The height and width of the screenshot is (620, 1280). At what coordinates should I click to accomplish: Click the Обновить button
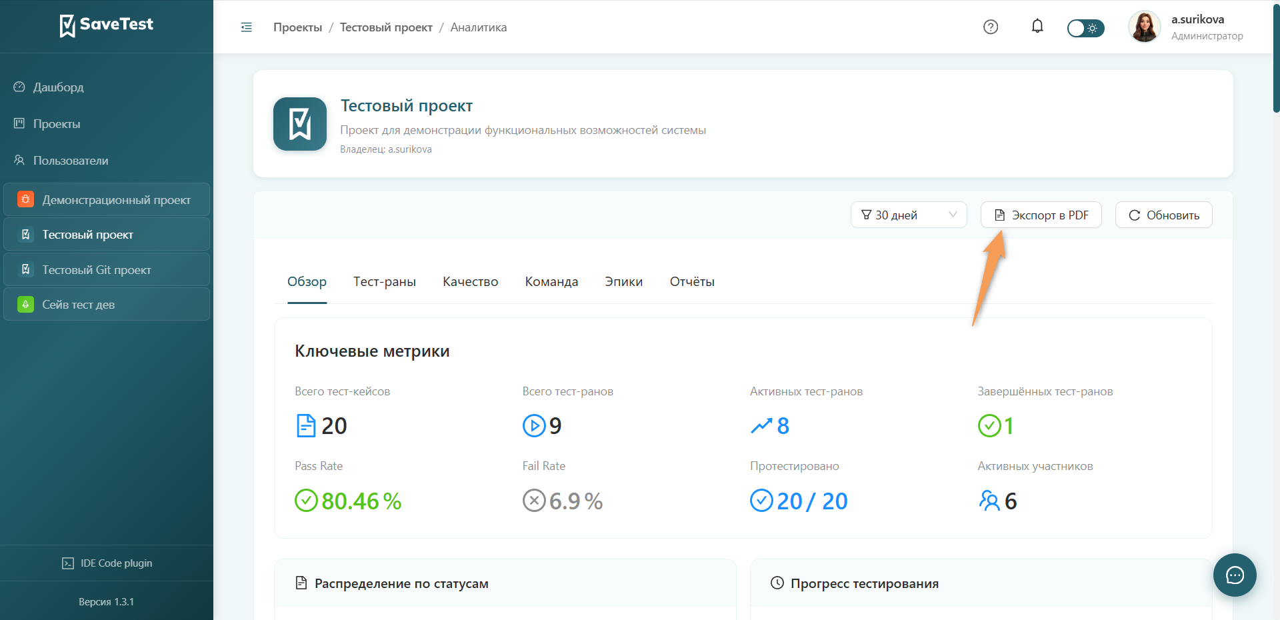(1164, 215)
